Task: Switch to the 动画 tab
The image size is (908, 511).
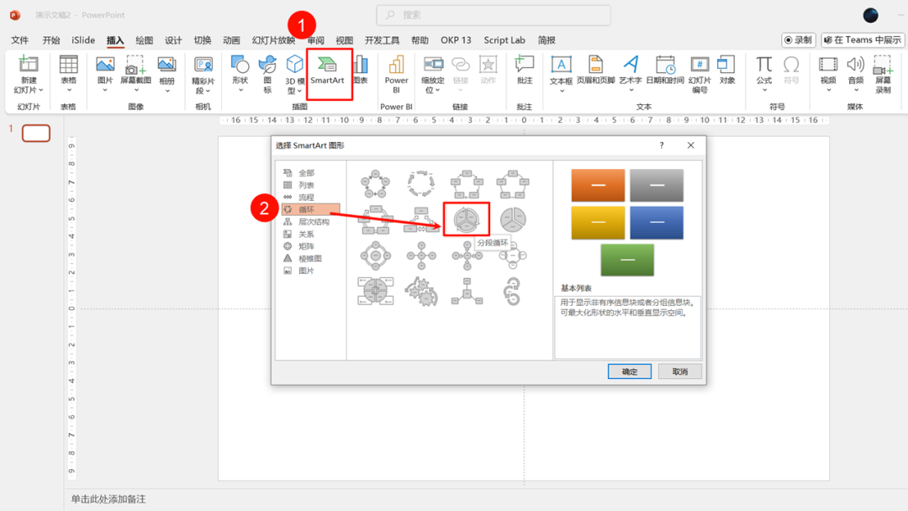Action: tap(231, 40)
